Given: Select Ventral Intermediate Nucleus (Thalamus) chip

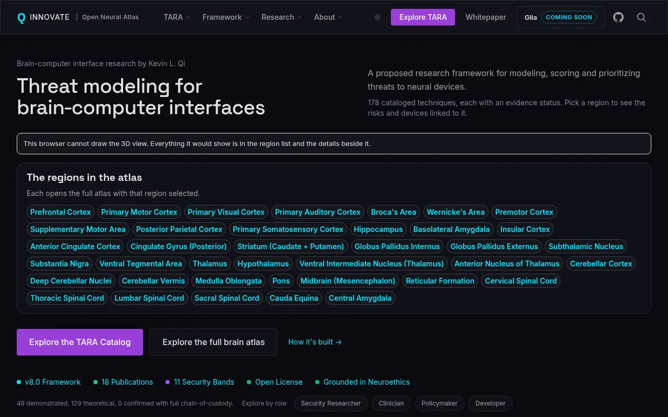Looking at the screenshot, I should pos(372,264).
